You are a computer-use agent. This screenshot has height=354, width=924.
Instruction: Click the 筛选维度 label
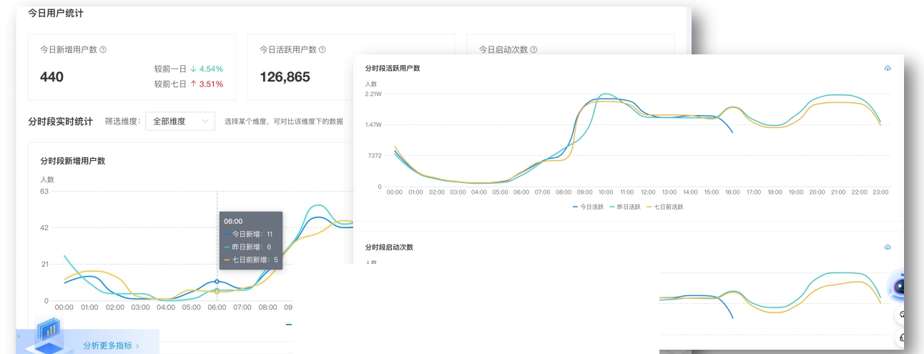click(x=122, y=122)
